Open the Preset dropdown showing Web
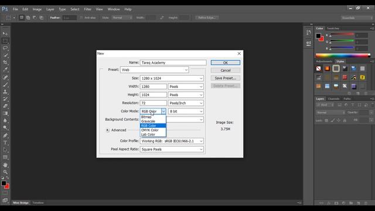Image resolution: width=375 pixels, height=211 pixels. tap(155, 70)
